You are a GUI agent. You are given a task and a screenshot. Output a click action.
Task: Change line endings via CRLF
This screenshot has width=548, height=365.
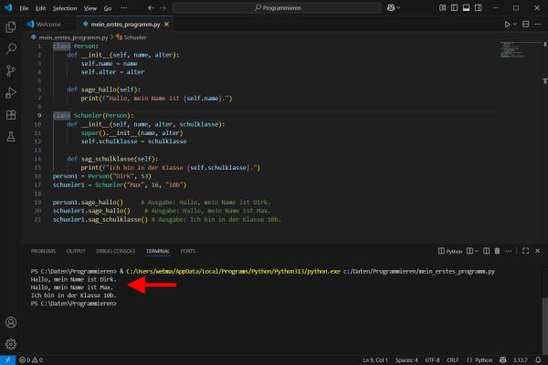click(453, 360)
